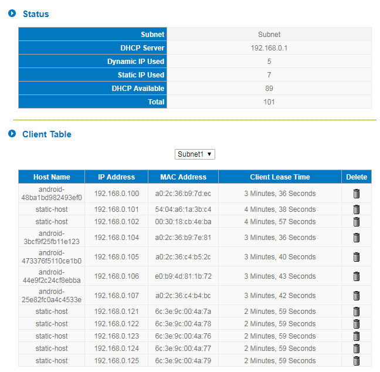Collapse the Client Table section arrow
Image resolution: width=380 pixels, height=372 pixels.
point(12,134)
